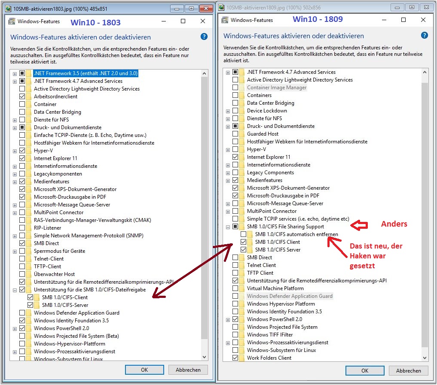The height and width of the screenshot is (385, 437).
Task: Expand Internetinformationsdienste in left window
Action: click(x=15, y=167)
